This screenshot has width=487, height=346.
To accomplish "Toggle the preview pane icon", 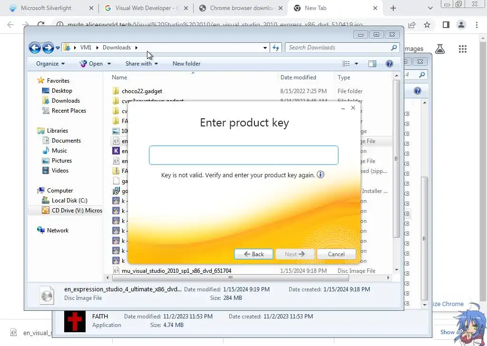I will tap(372, 64).
